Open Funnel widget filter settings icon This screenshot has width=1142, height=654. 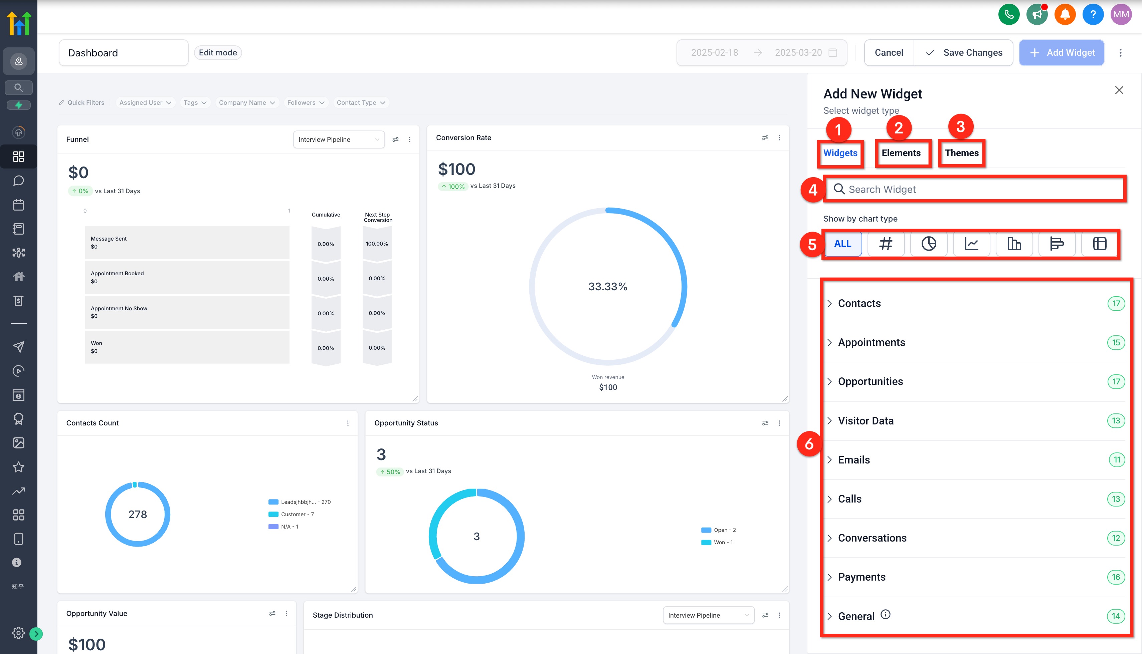pyautogui.click(x=395, y=140)
